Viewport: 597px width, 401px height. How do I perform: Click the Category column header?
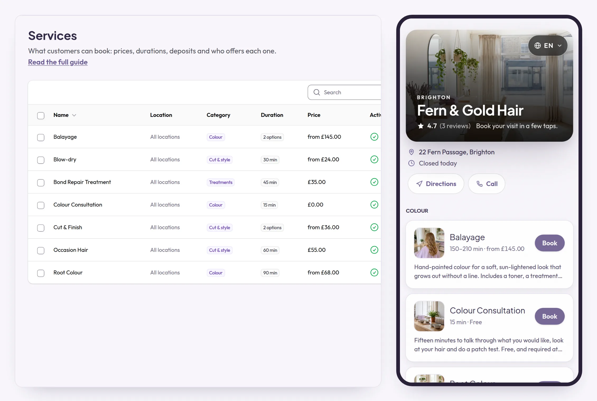pos(218,115)
